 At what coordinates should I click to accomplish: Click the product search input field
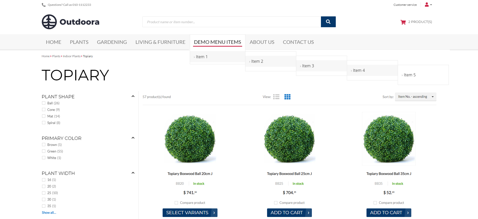click(x=232, y=22)
